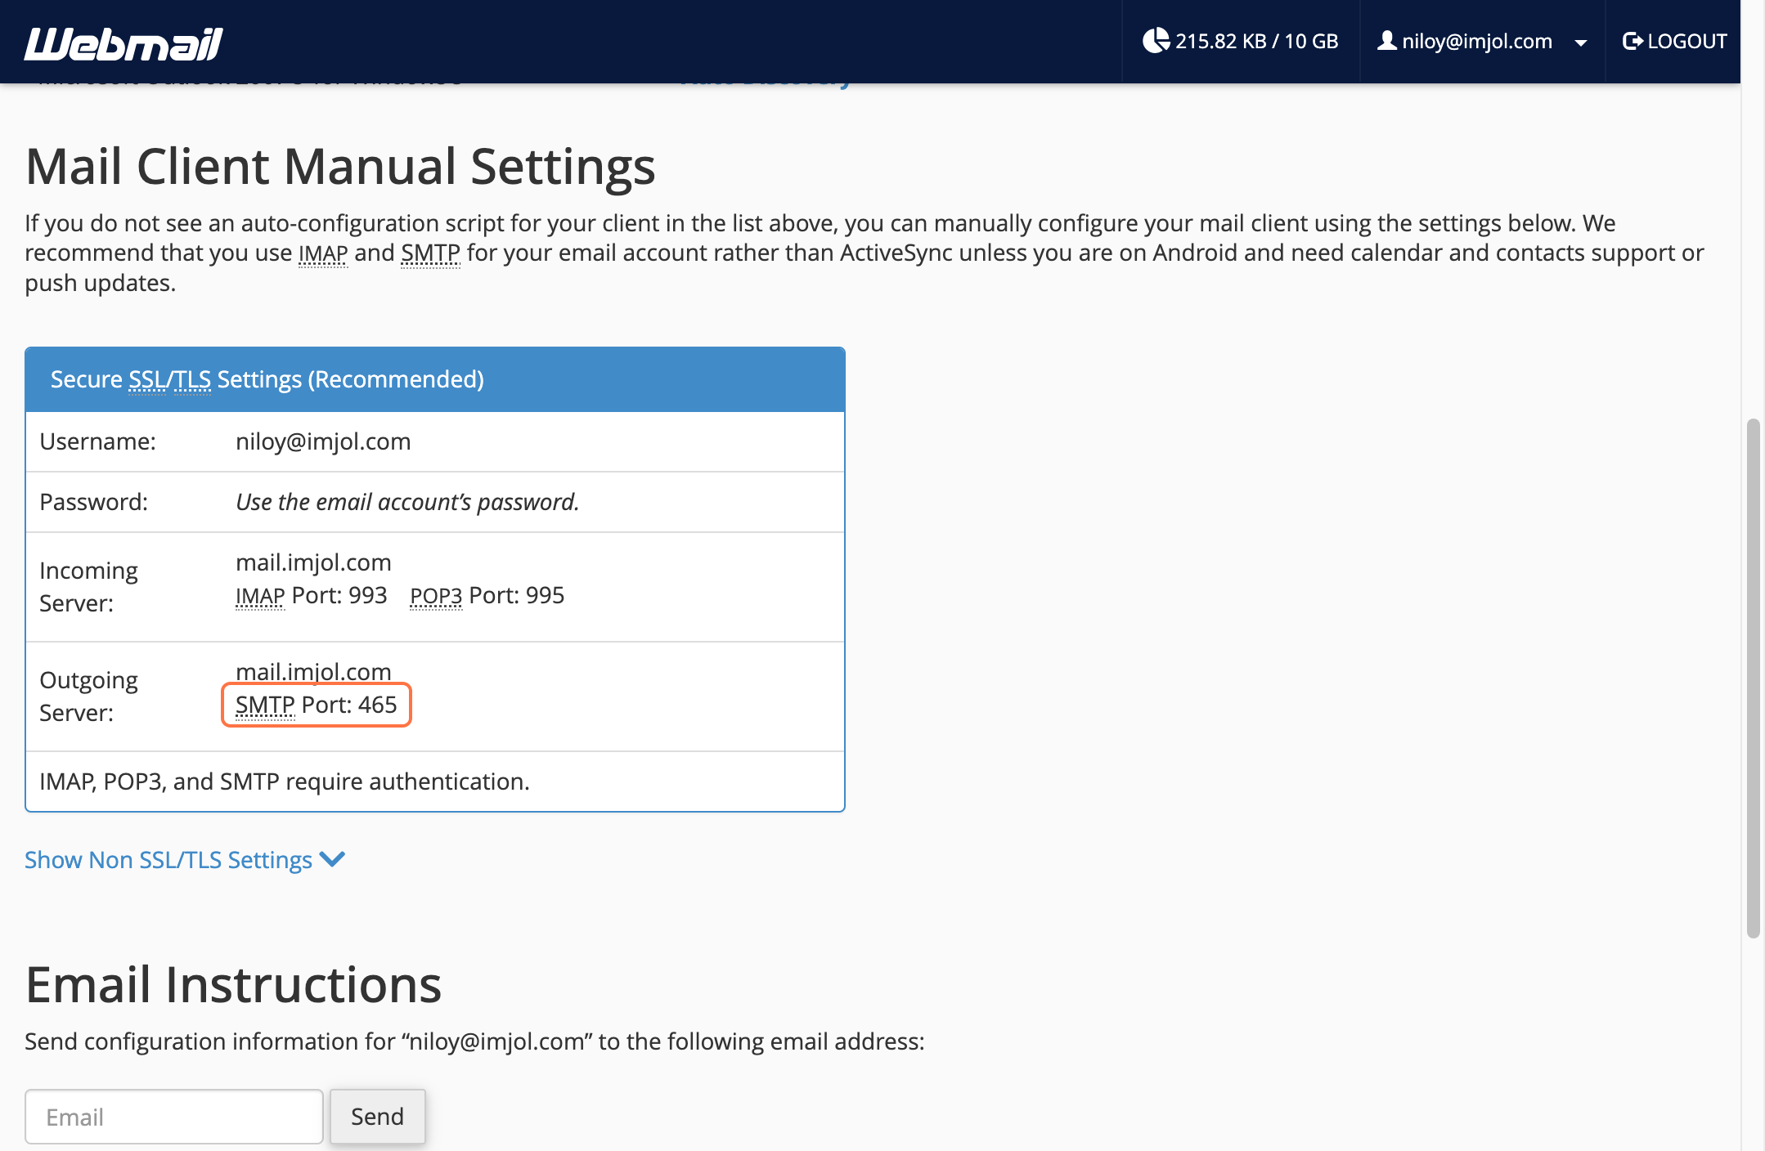Screen dimensions: 1765x1151
Task: Click the incoming server mail.imjol.com text
Action: (x=313, y=562)
